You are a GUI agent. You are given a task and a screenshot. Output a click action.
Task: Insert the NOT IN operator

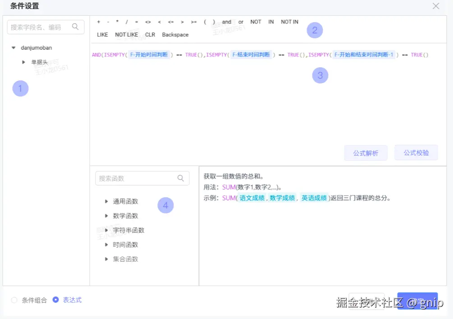pos(289,22)
